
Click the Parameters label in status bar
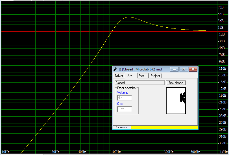pos(122,128)
